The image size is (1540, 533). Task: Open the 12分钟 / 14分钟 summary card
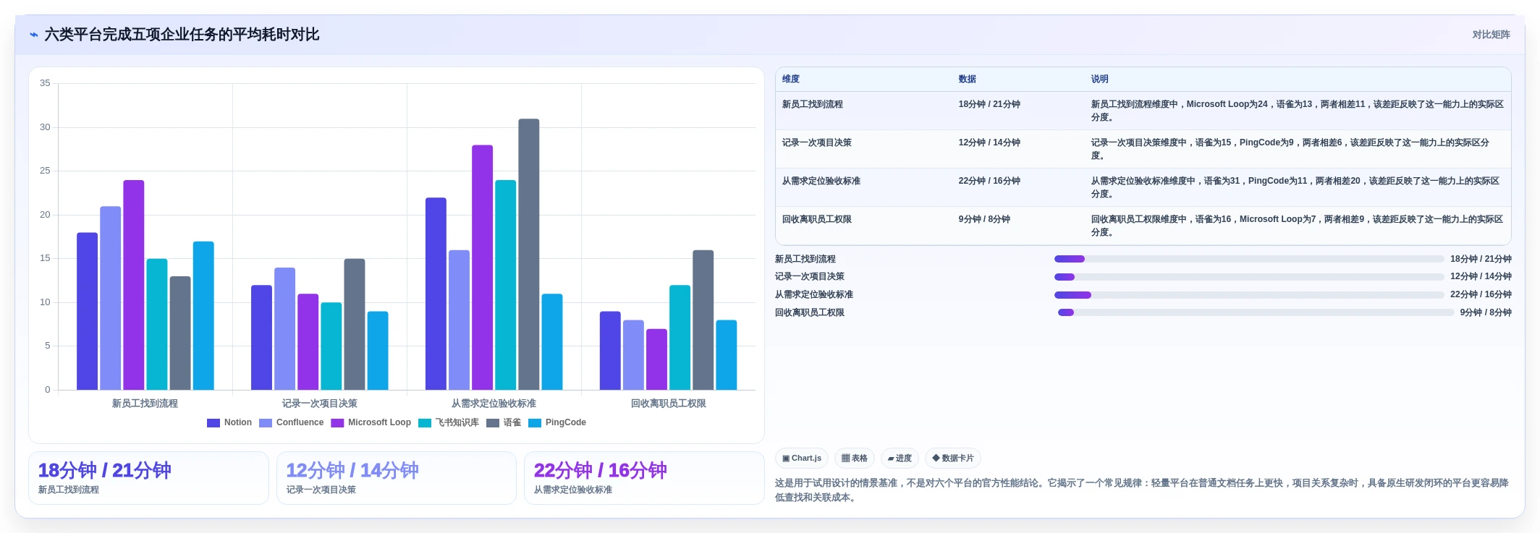397,478
